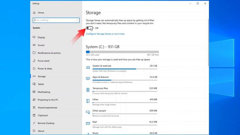This screenshot has height=135, width=240.
Task: Click the 887 GB free label
Action: (153, 55)
